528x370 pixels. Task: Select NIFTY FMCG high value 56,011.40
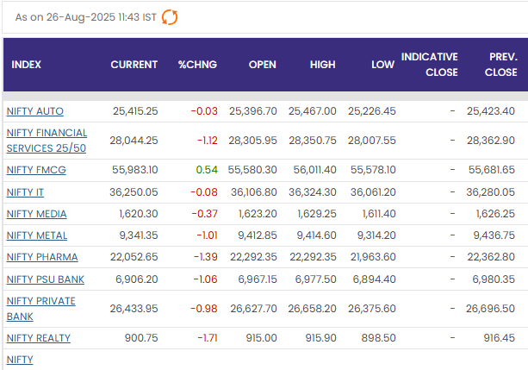[315, 170]
